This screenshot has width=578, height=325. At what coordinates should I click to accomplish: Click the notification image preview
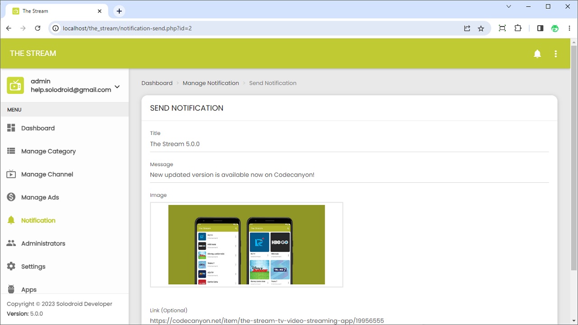tap(247, 245)
